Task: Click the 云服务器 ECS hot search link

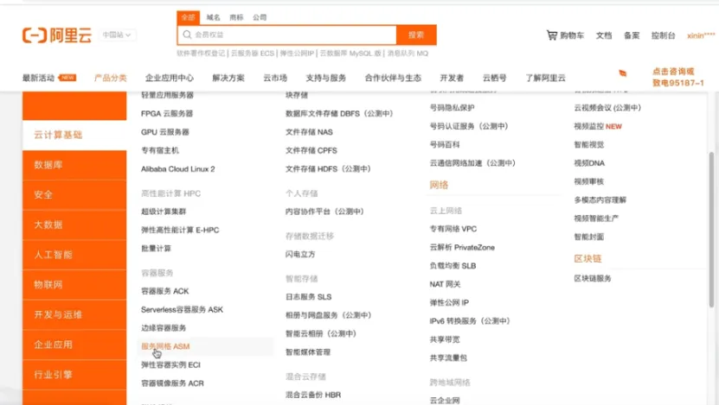Action: pos(252,53)
